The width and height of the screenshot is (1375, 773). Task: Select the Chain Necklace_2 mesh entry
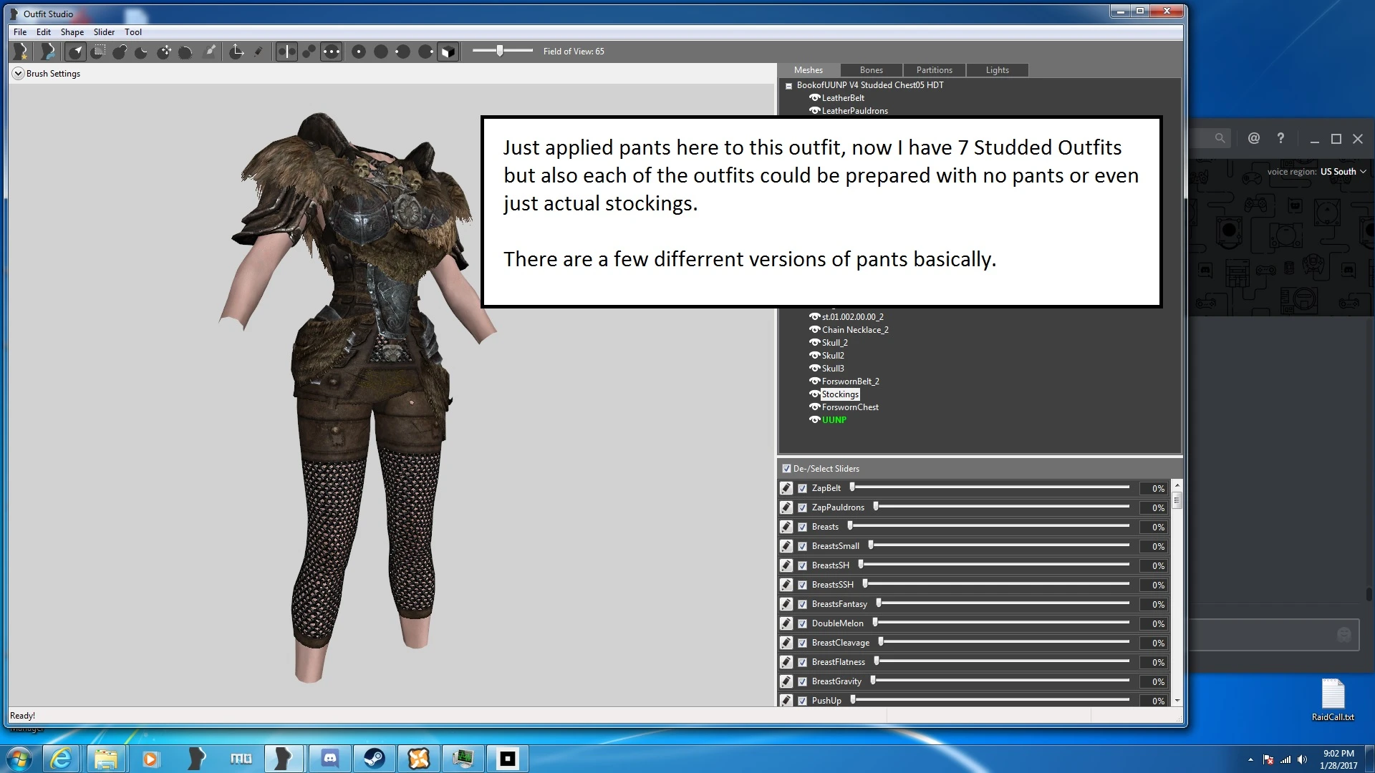coord(855,330)
